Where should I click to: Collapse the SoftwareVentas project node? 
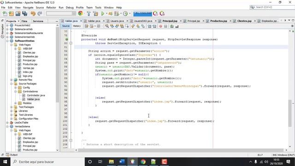click(x=7, y=41)
